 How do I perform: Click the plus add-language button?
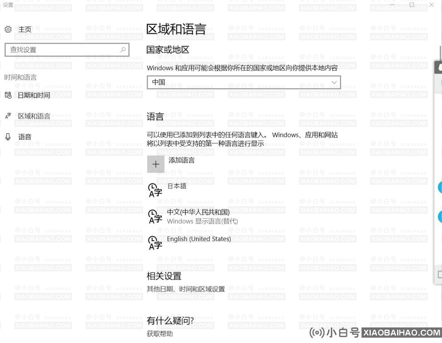[156, 164]
